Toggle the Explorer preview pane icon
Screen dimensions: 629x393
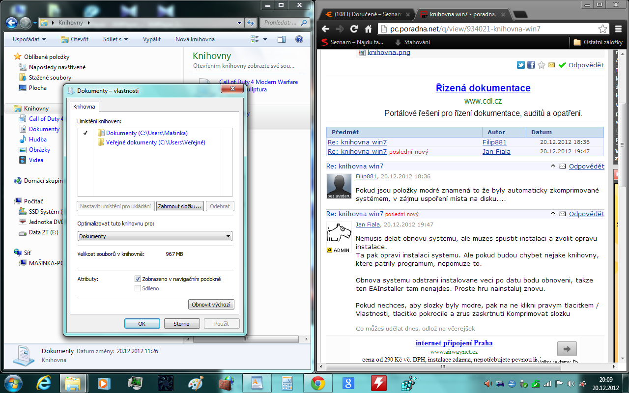[x=281, y=39]
